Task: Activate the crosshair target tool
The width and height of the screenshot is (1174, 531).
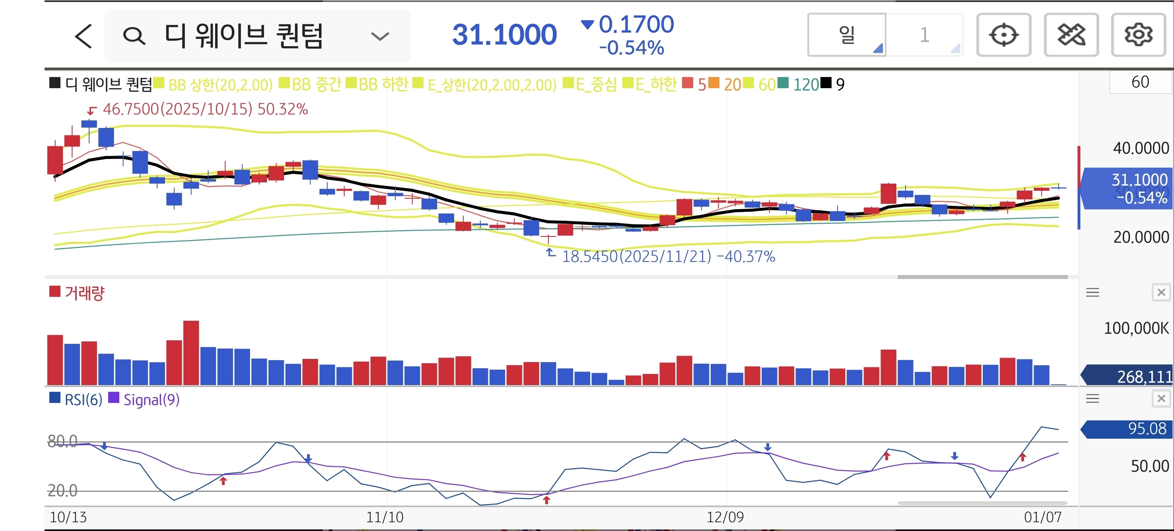Action: point(1003,35)
